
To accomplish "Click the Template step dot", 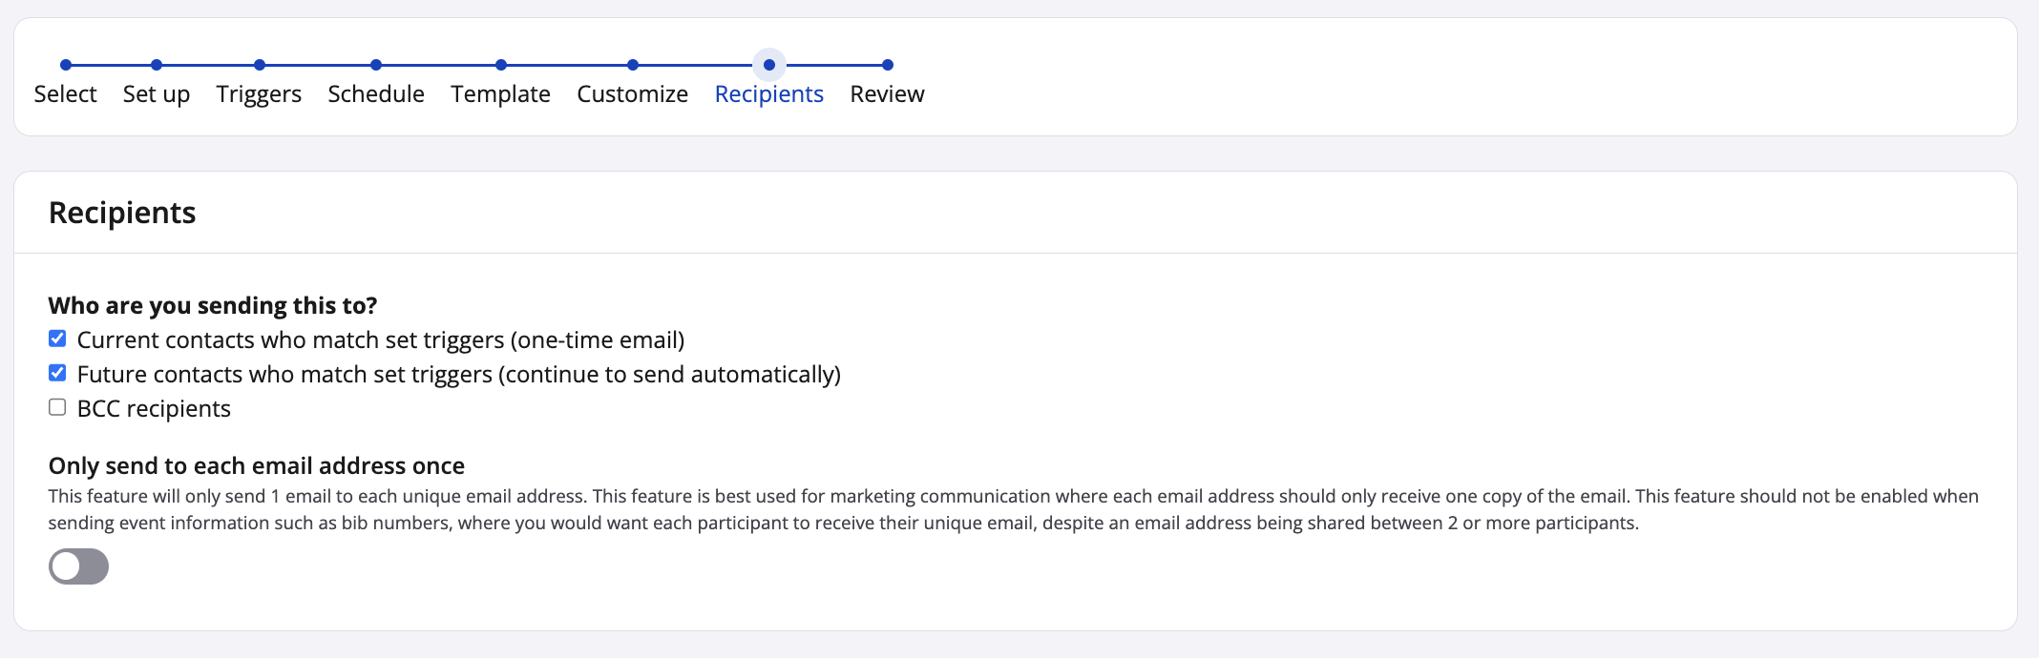I will [501, 65].
